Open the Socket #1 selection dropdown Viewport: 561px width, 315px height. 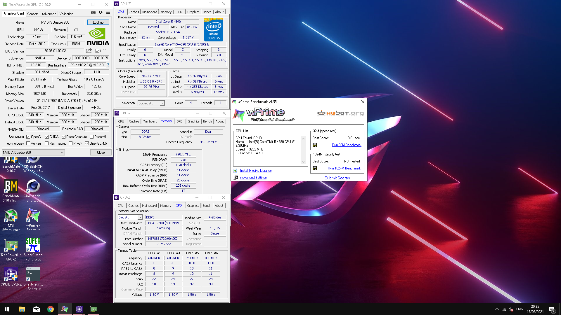pos(151,103)
